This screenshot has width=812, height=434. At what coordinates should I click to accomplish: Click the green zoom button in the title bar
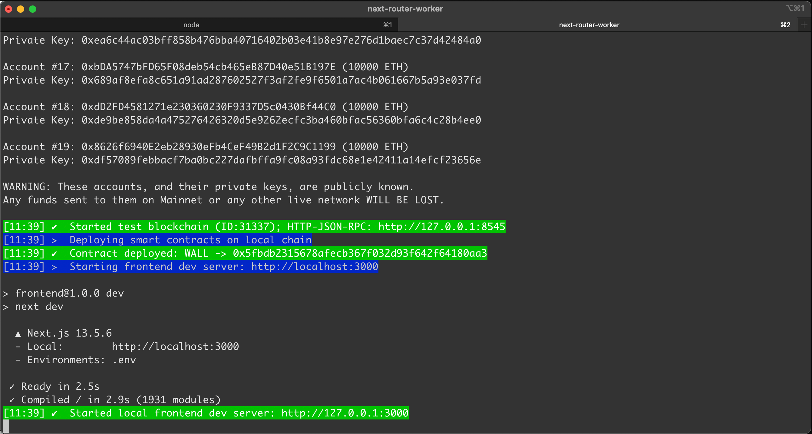click(33, 9)
